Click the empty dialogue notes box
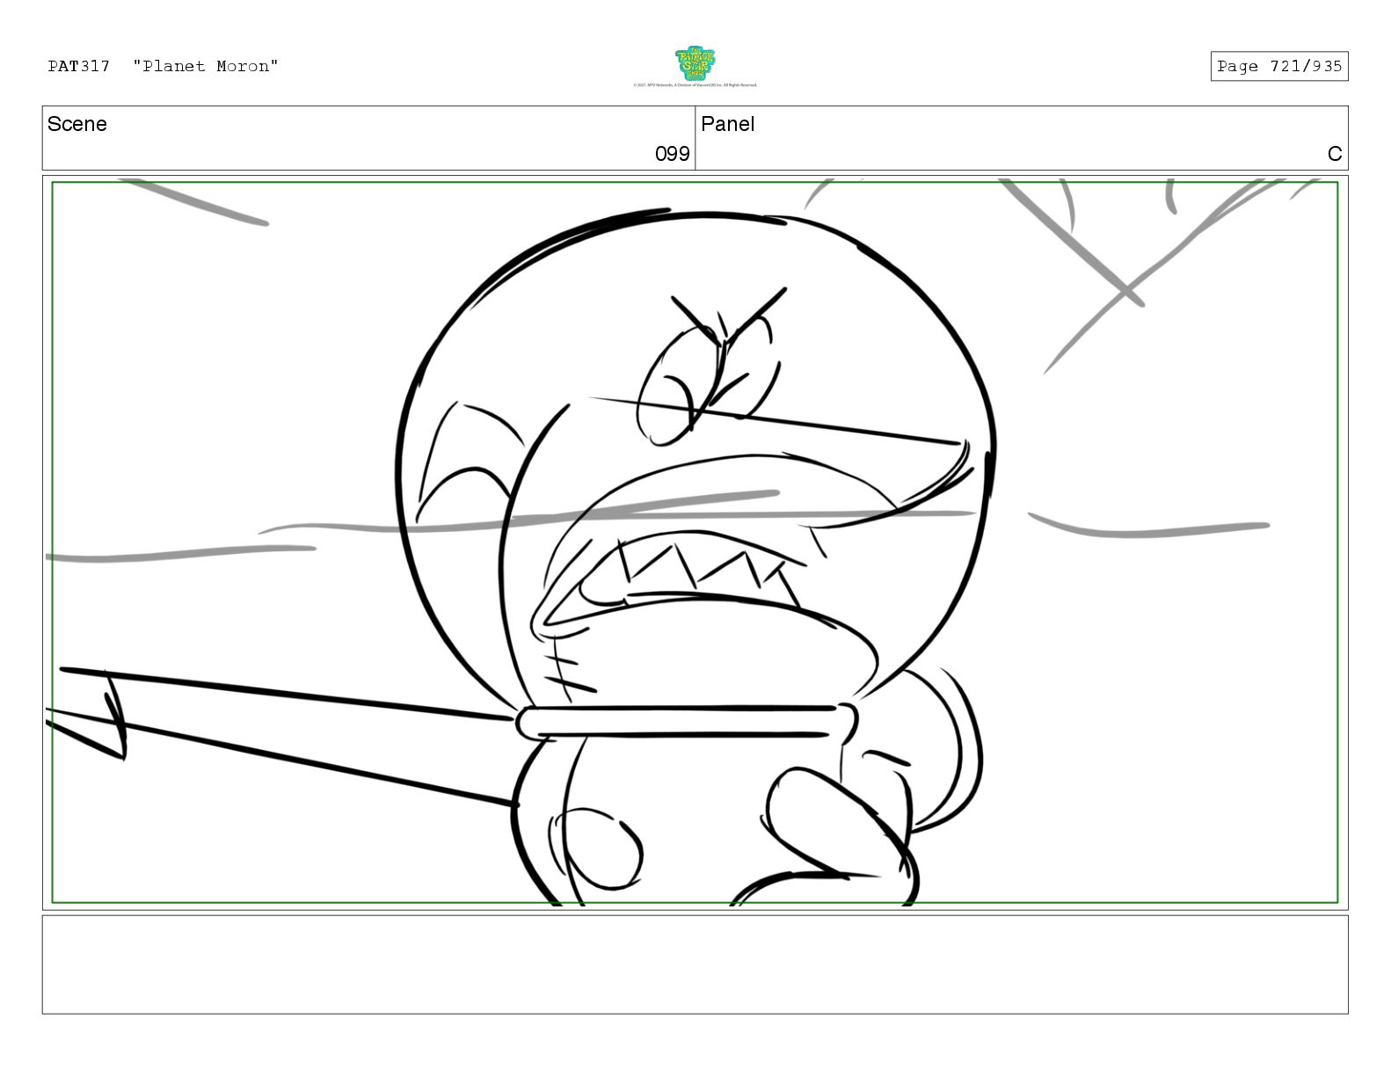The width and height of the screenshot is (1391, 1077). [x=695, y=964]
